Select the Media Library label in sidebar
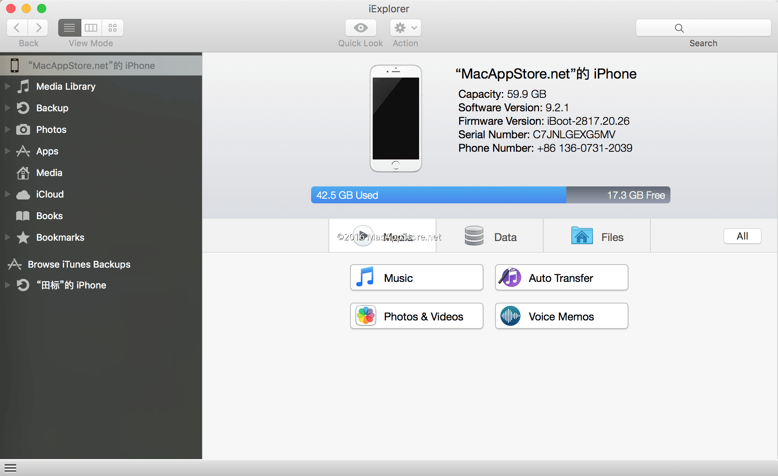 point(66,86)
